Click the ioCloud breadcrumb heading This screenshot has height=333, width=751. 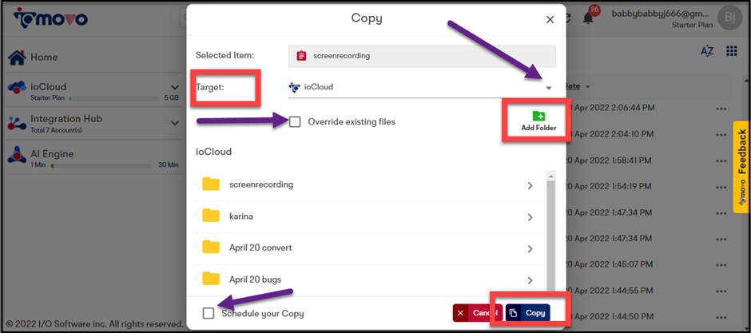[x=213, y=152]
